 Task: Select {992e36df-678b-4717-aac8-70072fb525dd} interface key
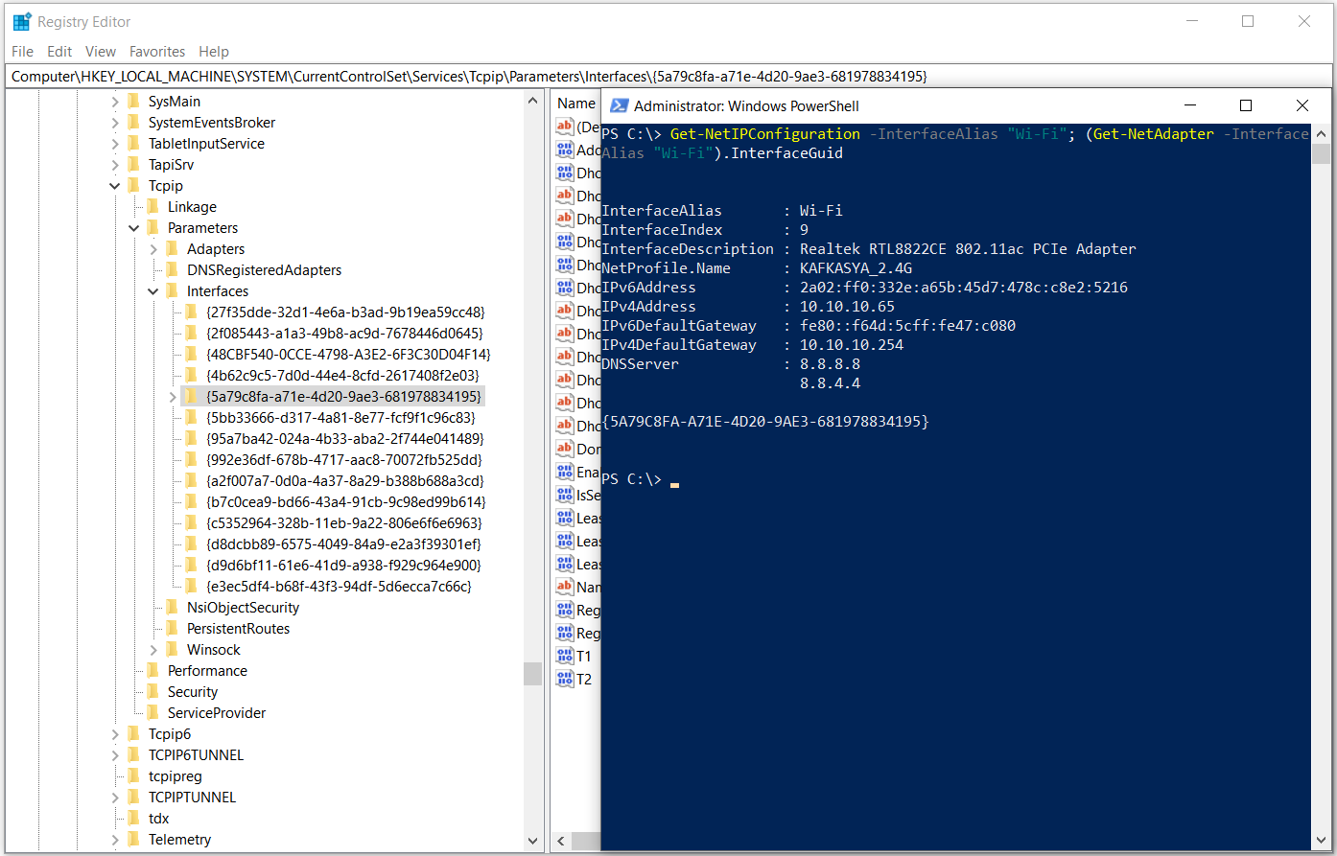(344, 460)
